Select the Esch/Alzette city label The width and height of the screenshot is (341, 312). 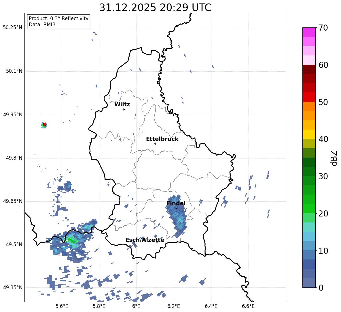coord(145,240)
